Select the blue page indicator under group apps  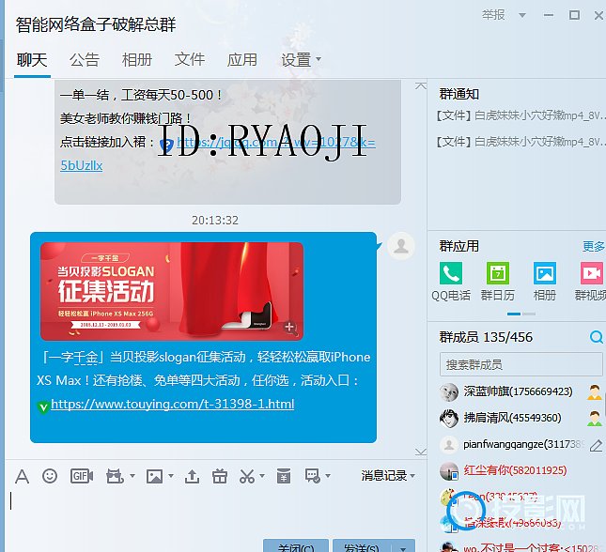click(514, 314)
